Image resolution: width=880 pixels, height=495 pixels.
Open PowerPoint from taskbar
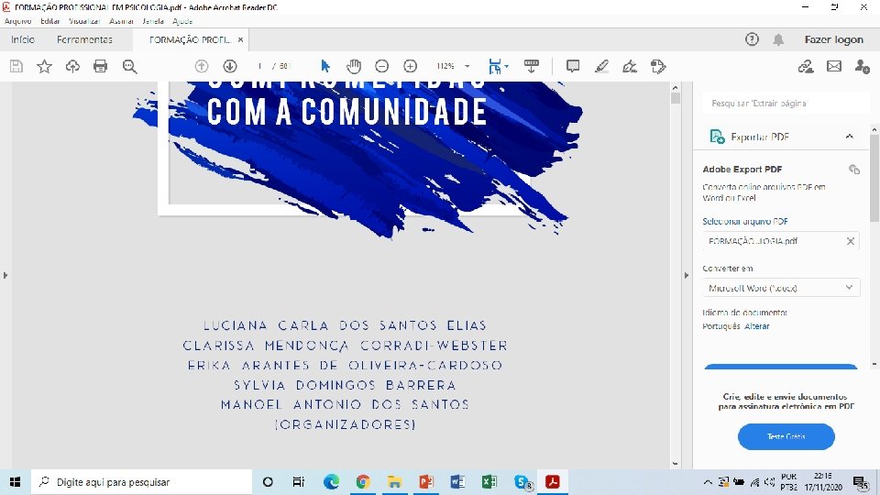click(x=426, y=482)
